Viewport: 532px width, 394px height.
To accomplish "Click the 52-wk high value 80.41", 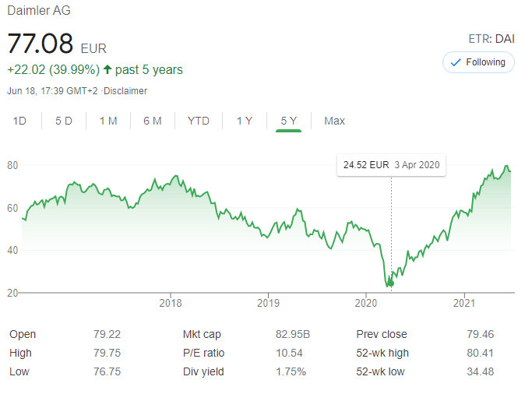I will (480, 353).
